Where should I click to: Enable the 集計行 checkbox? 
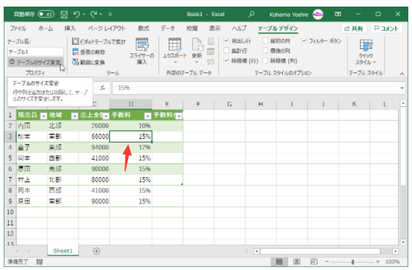click(x=227, y=50)
